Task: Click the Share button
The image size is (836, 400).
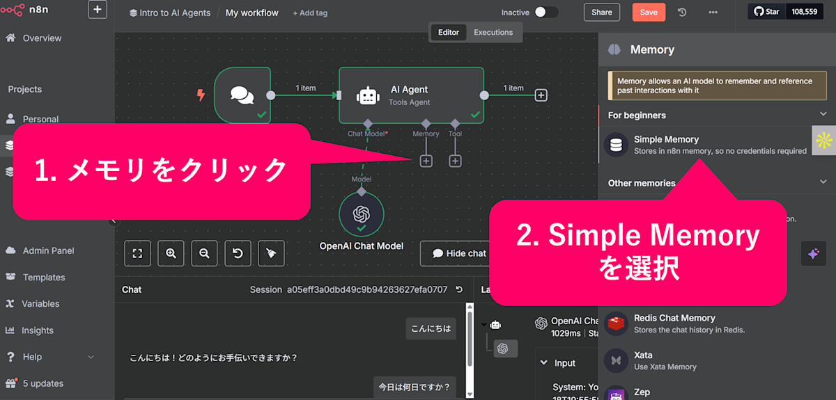Action: click(x=601, y=12)
